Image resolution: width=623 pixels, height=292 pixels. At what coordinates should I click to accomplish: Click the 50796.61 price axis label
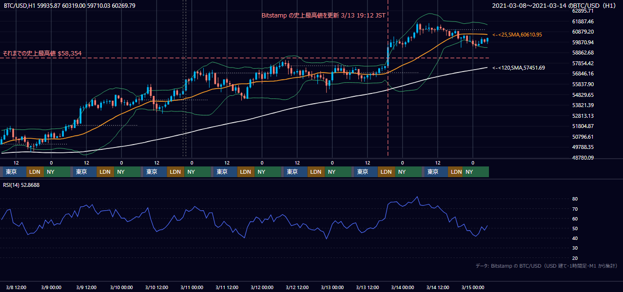(583, 137)
